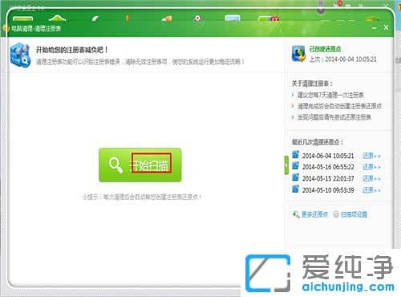Click the 关于清理注册表 section heading

(x=312, y=83)
